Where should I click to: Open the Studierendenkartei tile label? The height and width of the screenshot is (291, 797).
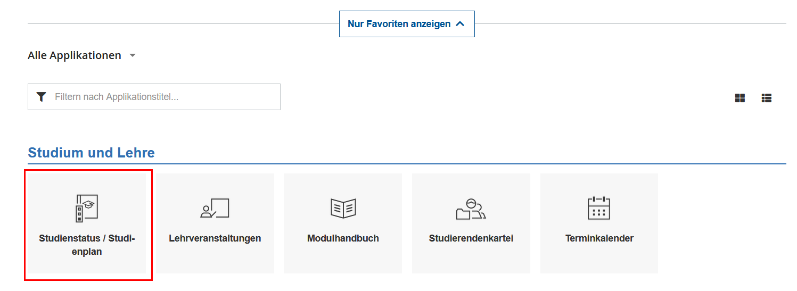tap(471, 238)
